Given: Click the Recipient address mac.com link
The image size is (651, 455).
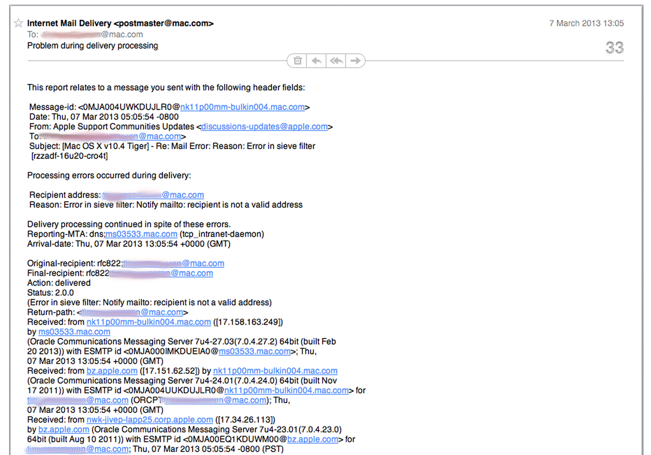Looking at the screenshot, I should point(153,195).
